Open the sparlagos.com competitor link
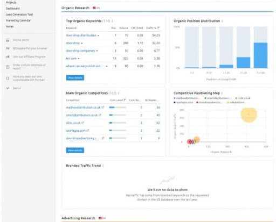 [x=75, y=131]
